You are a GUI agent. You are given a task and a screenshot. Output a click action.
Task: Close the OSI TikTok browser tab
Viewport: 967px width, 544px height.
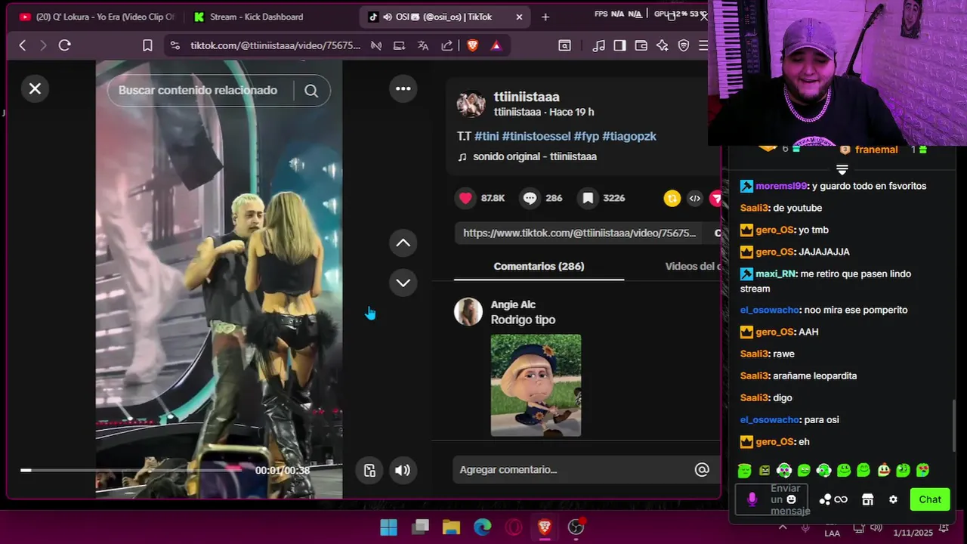point(519,17)
